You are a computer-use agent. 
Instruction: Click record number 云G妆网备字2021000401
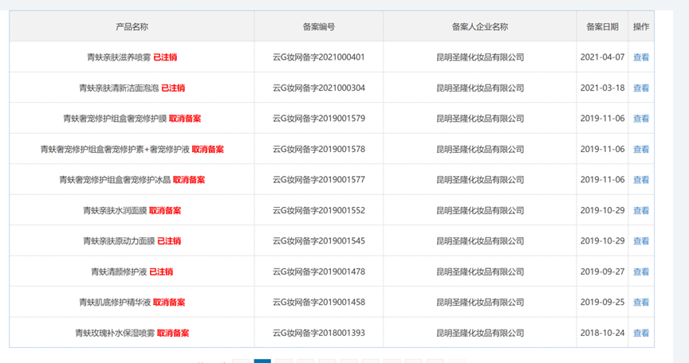[318, 57]
